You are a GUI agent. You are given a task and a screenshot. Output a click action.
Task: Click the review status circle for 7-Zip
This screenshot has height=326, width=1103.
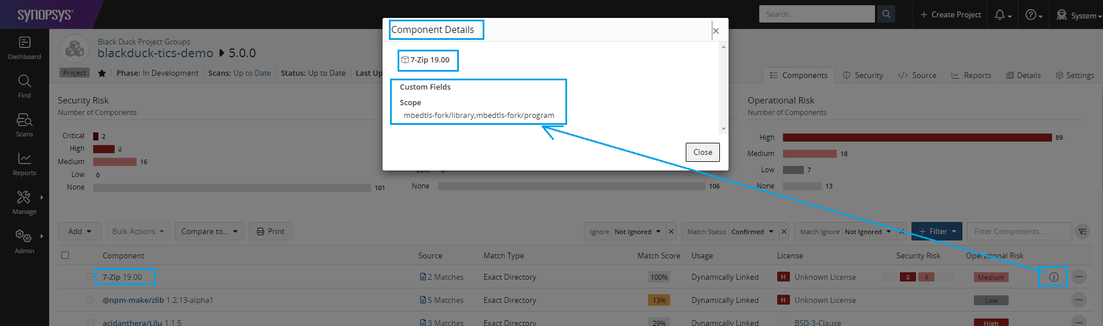pyautogui.click(x=90, y=277)
